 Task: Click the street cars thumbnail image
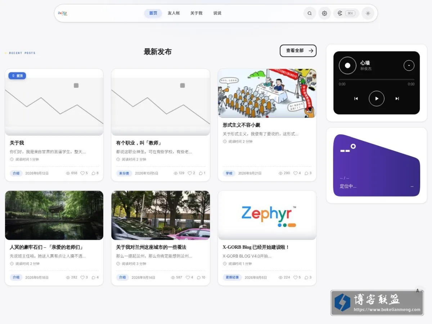161,215
